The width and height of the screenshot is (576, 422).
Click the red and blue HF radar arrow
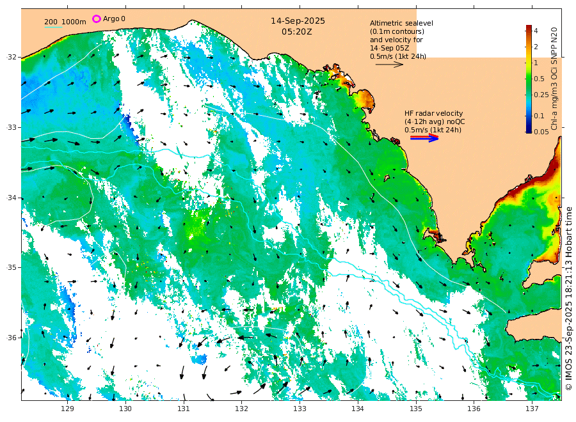point(424,138)
